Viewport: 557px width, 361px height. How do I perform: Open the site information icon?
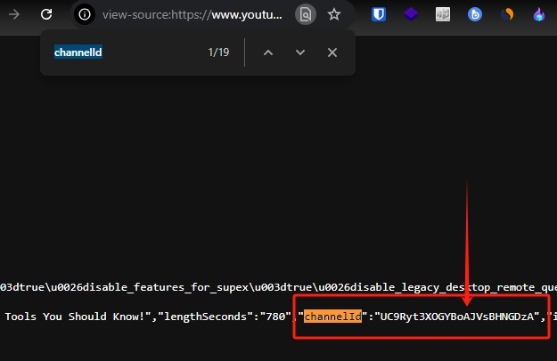84,14
